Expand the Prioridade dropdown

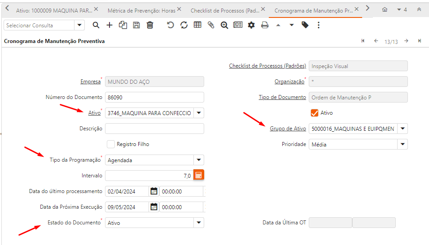pyautogui.click(x=403, y=144)
